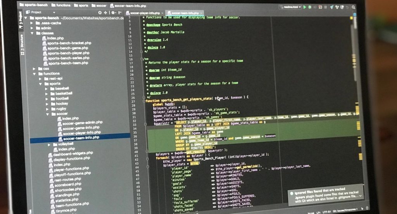Expand the notification balloon chevron
397x214 pixels.
[x=360, y=196]
